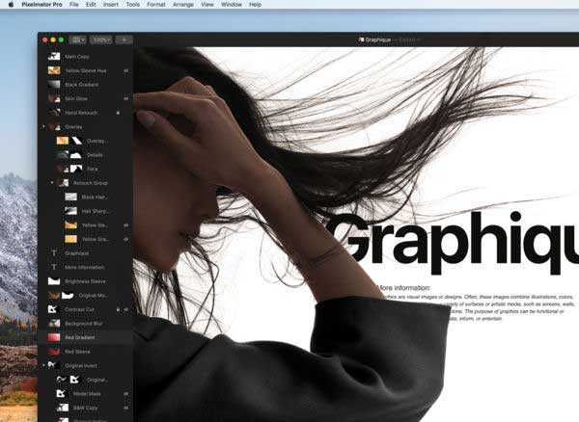Image resolution: width=579 pixels, height=422 pixels.
Task: Select the Hand Retouch layer thumbnail
Action: coord(54,113)
